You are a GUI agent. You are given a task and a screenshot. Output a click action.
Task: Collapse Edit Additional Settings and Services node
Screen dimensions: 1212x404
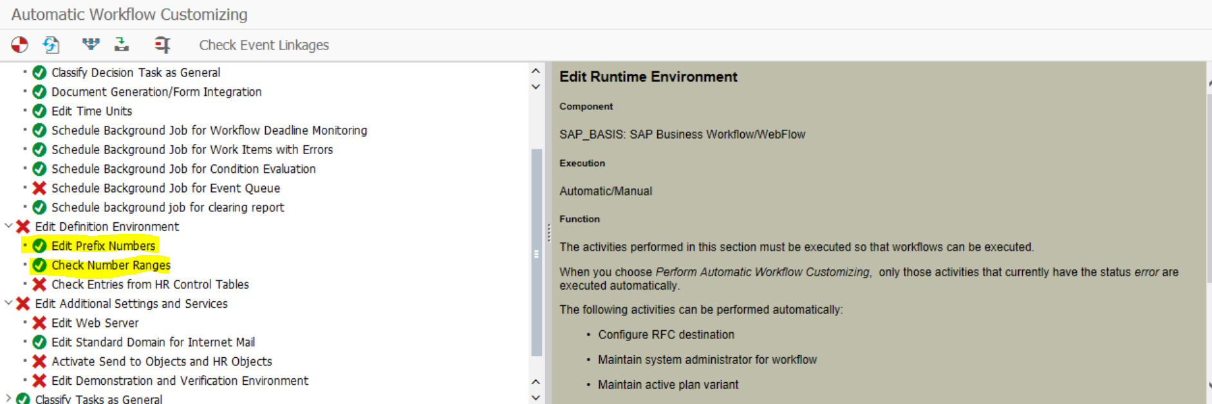8,303
